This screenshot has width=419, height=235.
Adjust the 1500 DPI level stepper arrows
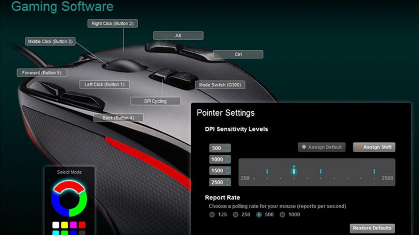click(228, 171)
